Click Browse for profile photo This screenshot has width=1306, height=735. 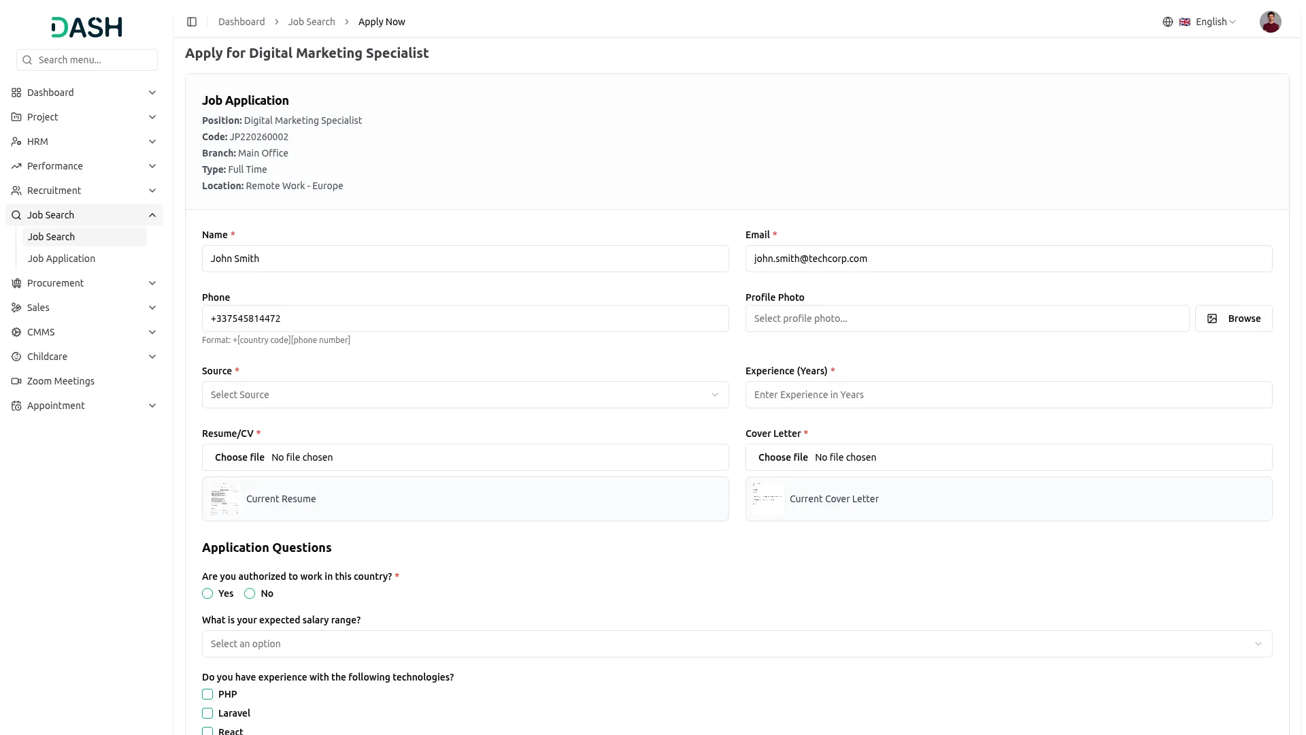[1233, 318]
